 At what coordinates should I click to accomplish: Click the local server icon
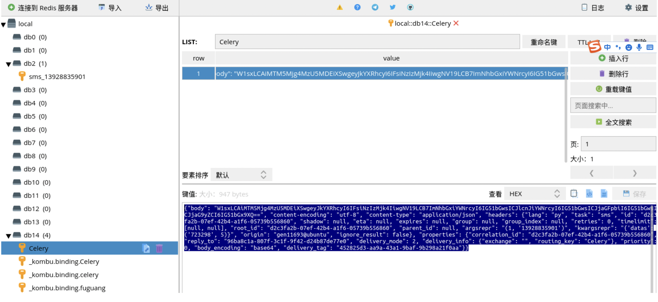pos(12,24)
